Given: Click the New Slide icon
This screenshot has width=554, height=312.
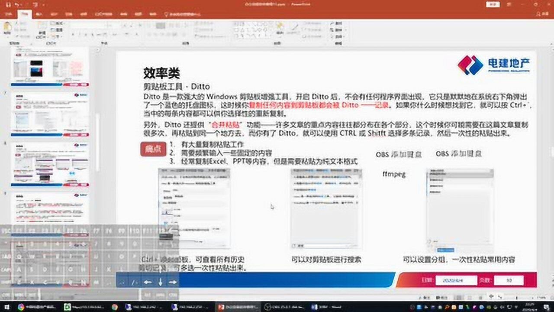Looking at the screenshot, I should [42, 25].
